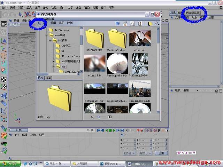Click the large thumbnail-size icon below previews
This screenshot has height=167, width=223.
pyautogui.click(x=110, y=117)
